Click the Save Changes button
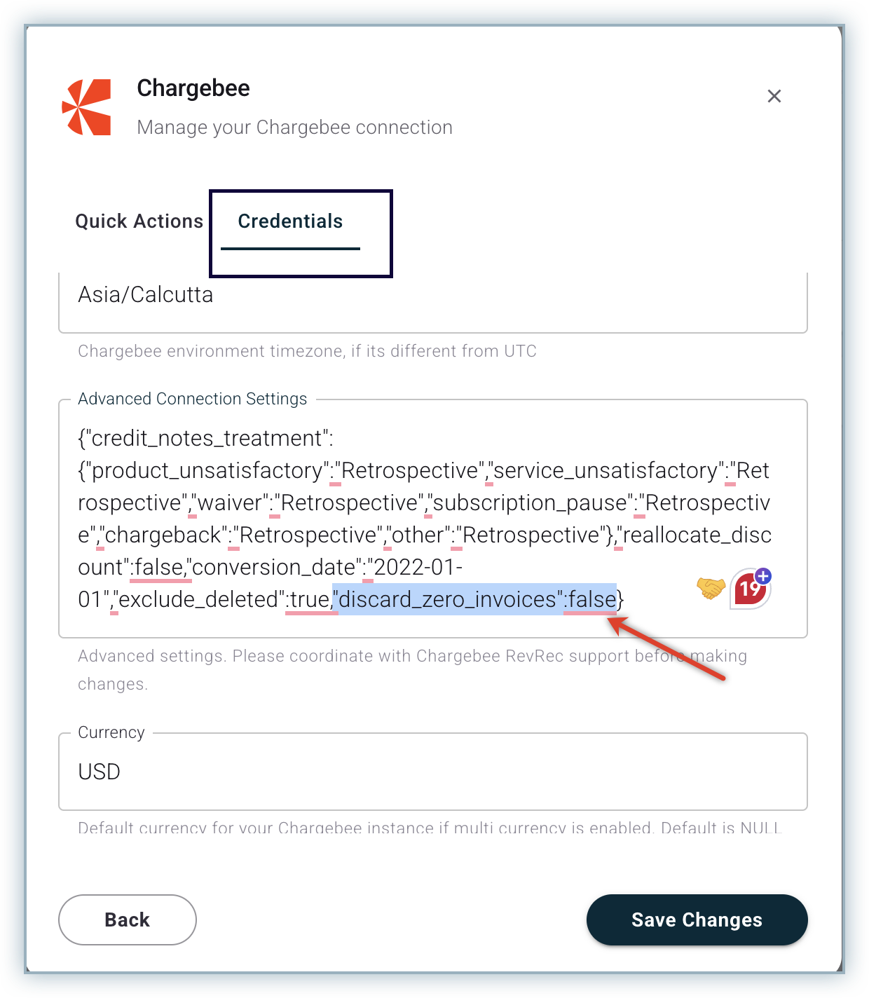Image resolution: width=869 pixels, height=998 pixels. 697,920
